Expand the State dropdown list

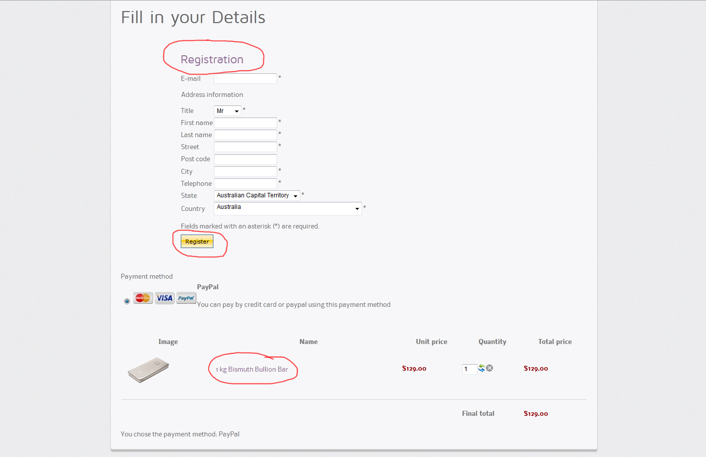click(x=257, y=195)
